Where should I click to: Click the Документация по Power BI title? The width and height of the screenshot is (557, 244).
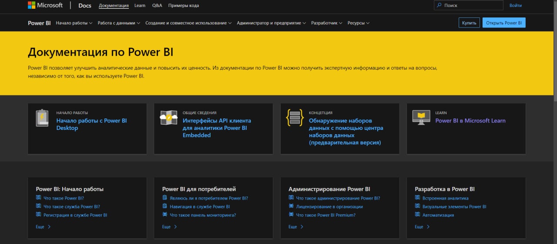click(101, 52)
